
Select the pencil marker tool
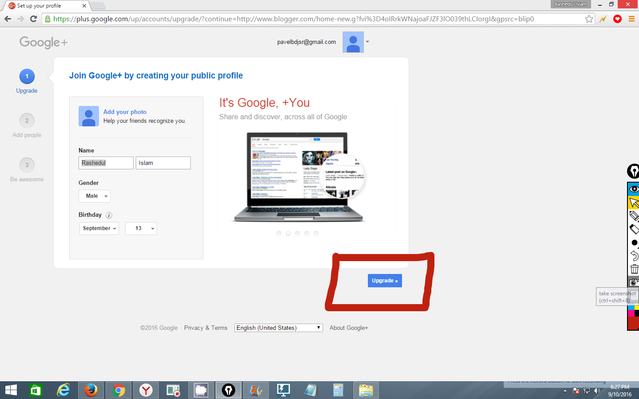pos(634,216)
